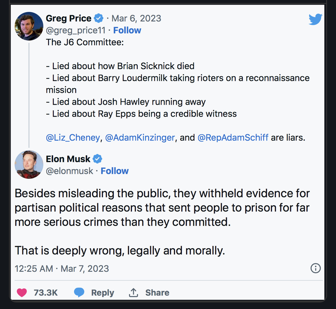Open the @AdamKinzinger mention link
Image resolution: width=336 pixels, height=309 pixels.
tap(140, 137)
